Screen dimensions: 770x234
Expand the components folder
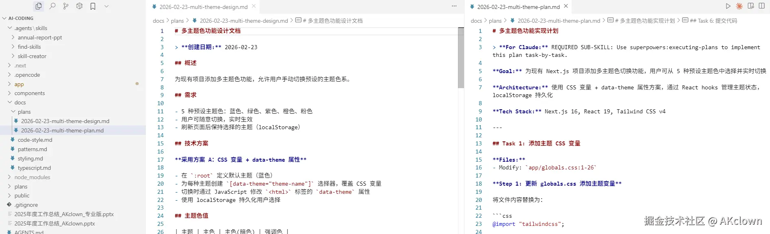(x=10, y=93)
